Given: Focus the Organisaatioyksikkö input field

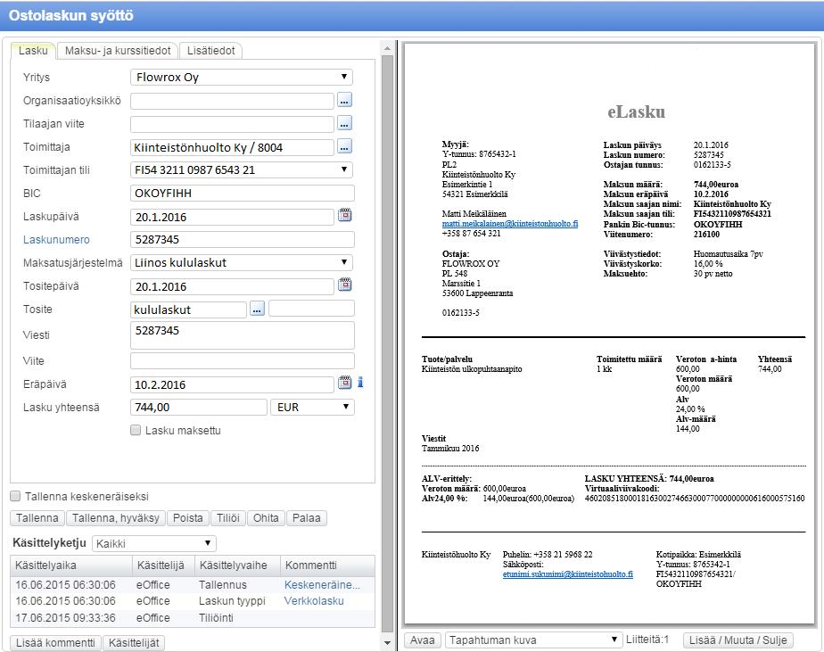Looking at the screenshot, I should coord(232,101).
